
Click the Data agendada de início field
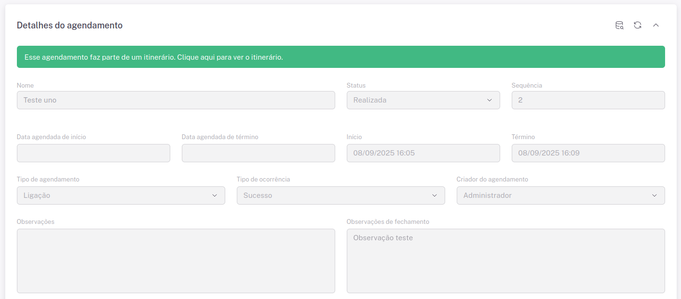click(93, 153)
